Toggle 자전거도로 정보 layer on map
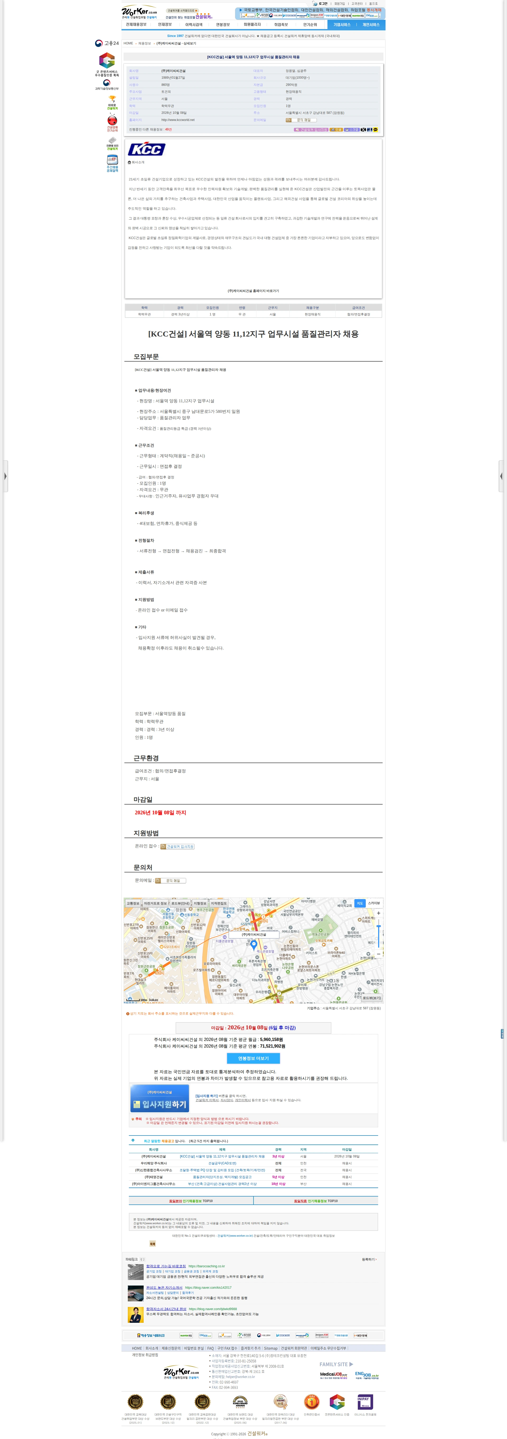Screen dimensions: 507x1439 [155, 903]
